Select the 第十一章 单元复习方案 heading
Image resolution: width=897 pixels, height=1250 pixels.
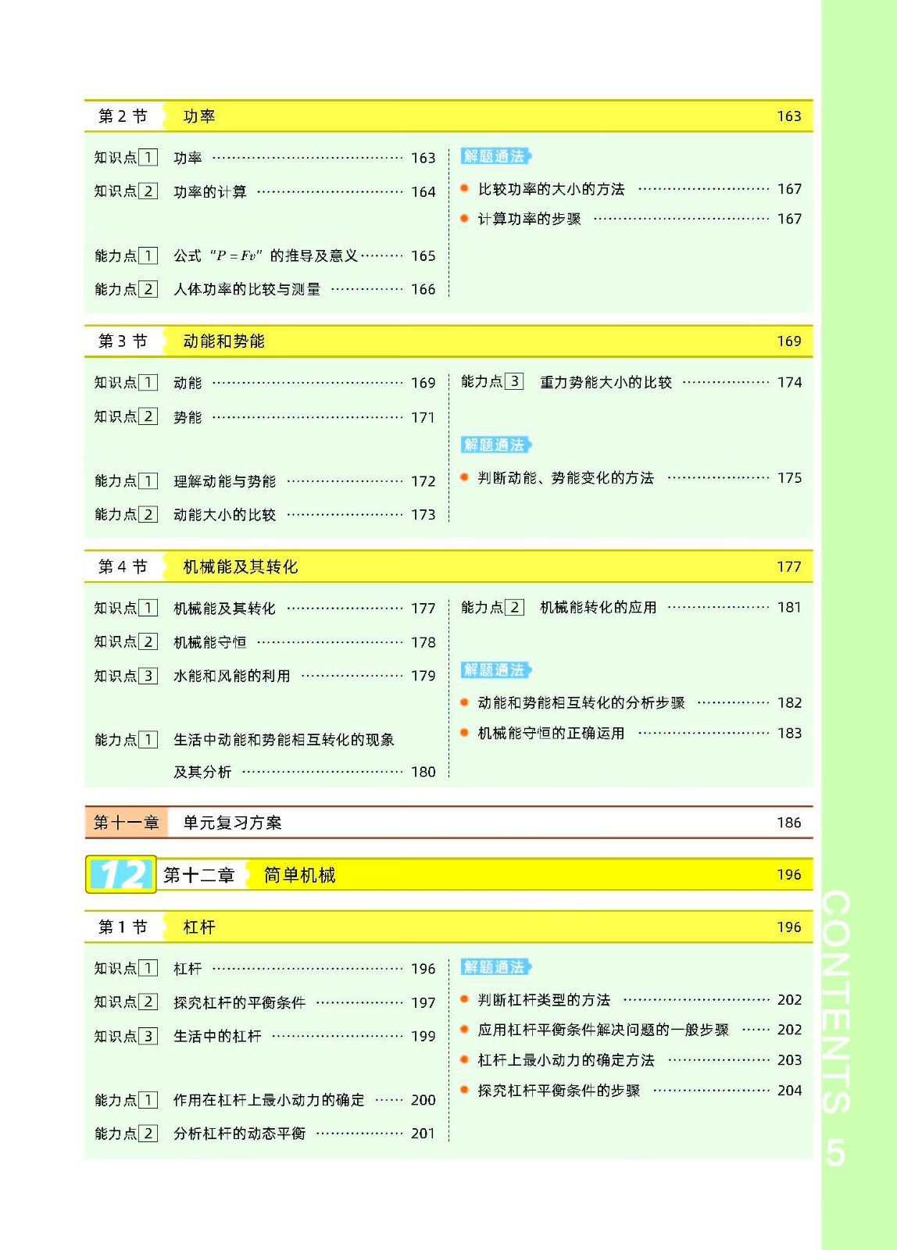point(232,823)
